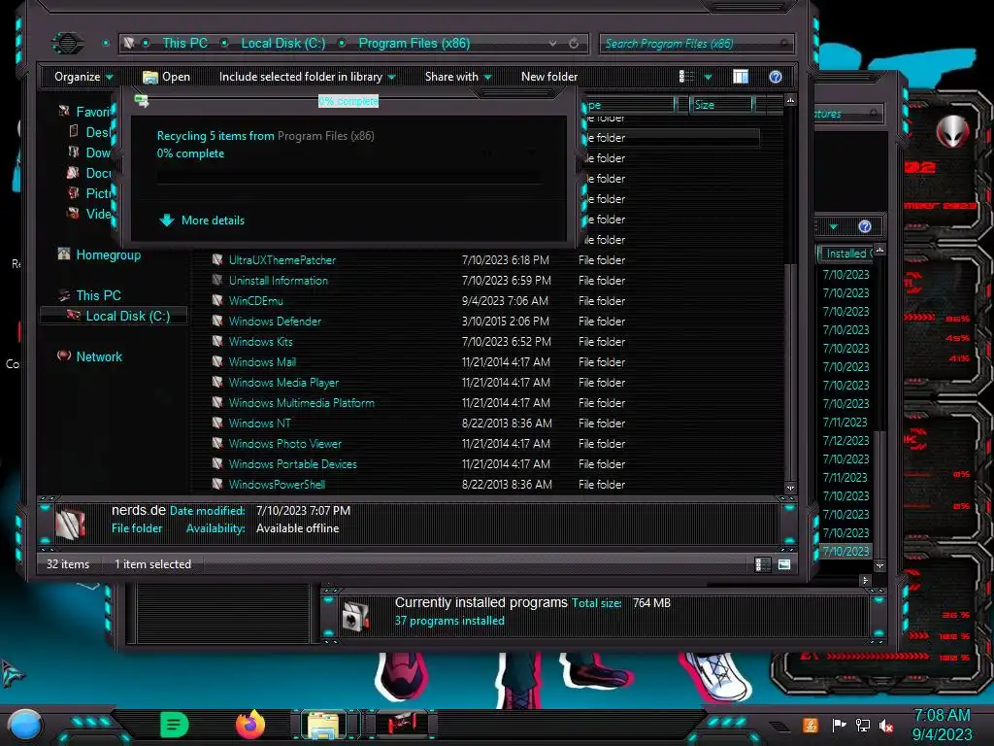The image size is (994, 746).
Task: Click the refresh icon in address bar
Action: click(574, 43)
